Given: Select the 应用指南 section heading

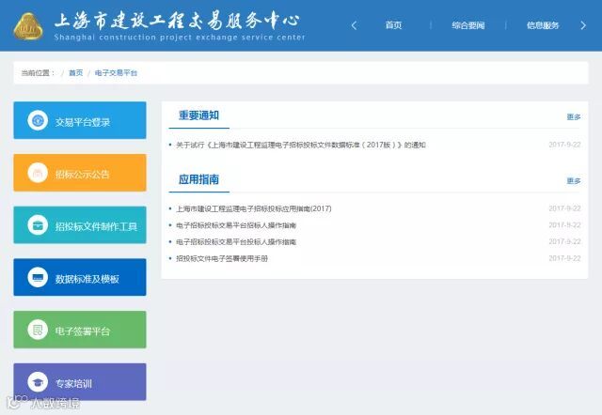Looking at the screenshot, I should (198, 179).
